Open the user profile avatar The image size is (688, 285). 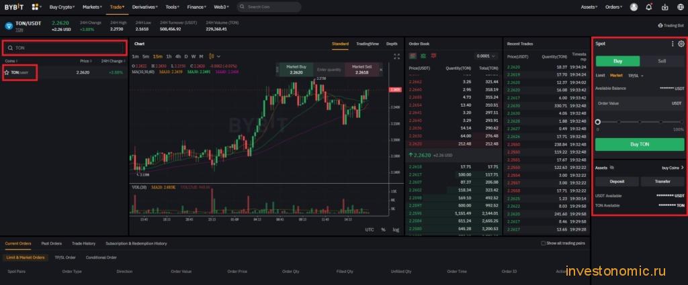(x=634, y=7)
